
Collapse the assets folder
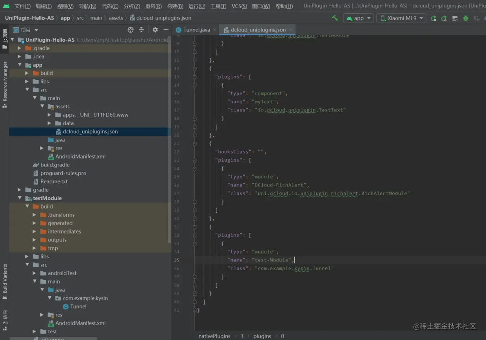pyautogui.click(x=42, y=106)
